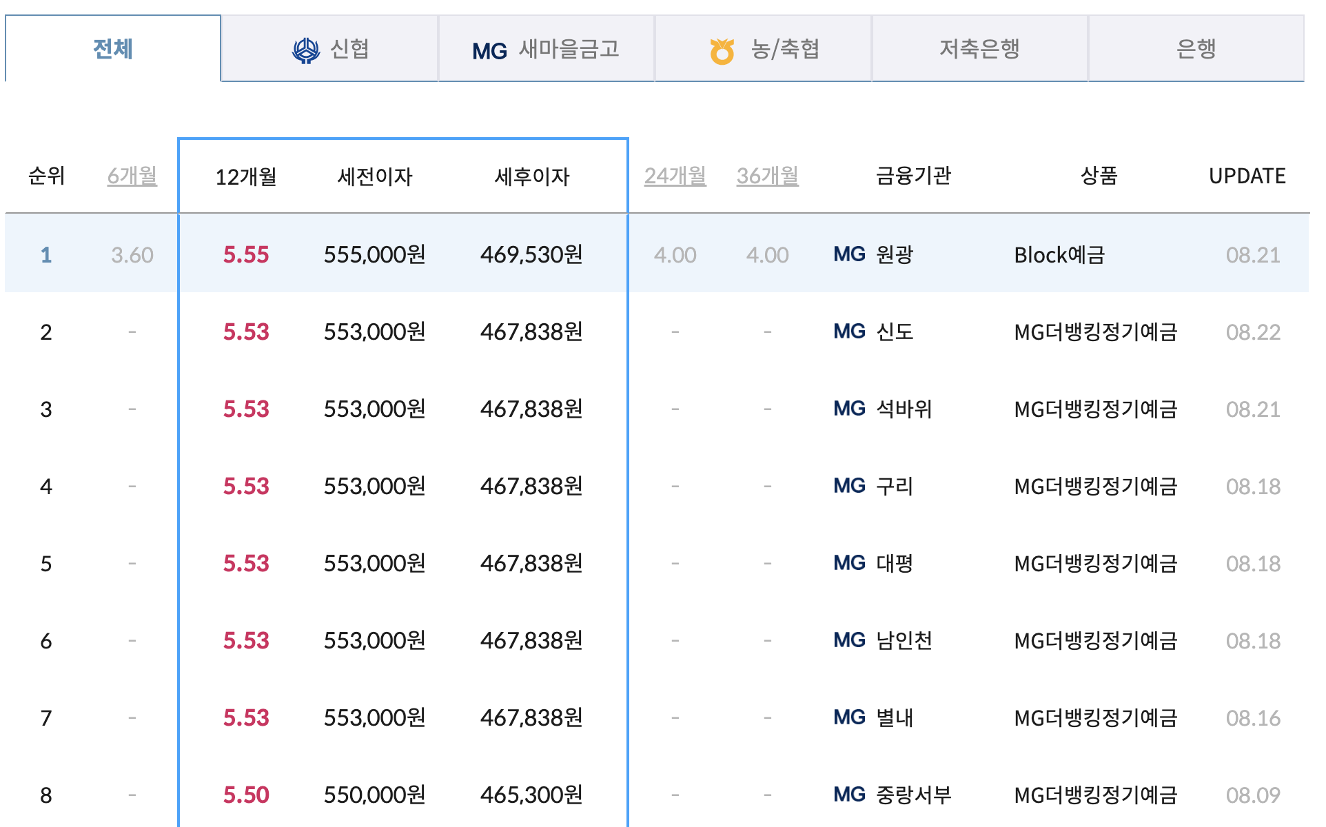Open 구리 branch MG더뱅킹정기예금 product
The width and height of the screenshot is (1326, 827).
pyautogui.click(x=1095, y=487)
